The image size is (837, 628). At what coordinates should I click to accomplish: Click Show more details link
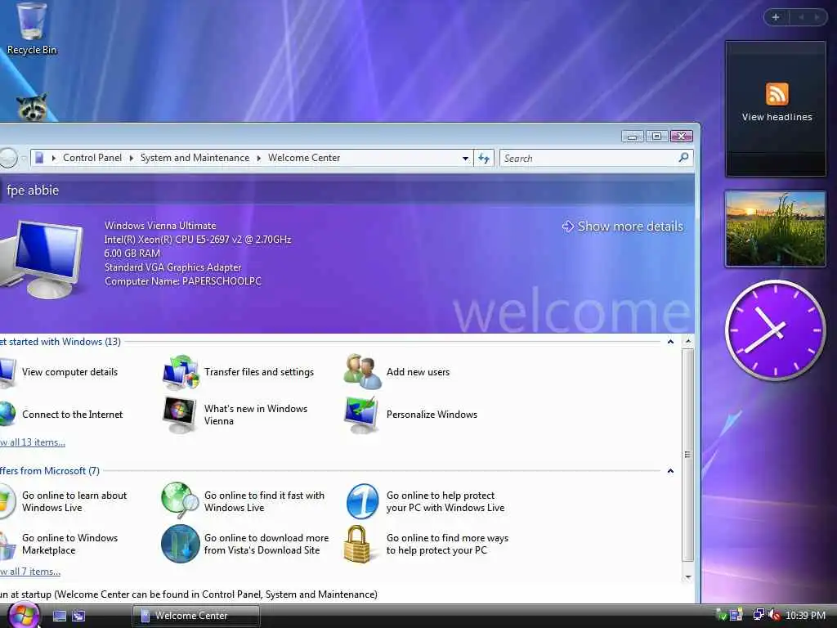pos(622,227)
